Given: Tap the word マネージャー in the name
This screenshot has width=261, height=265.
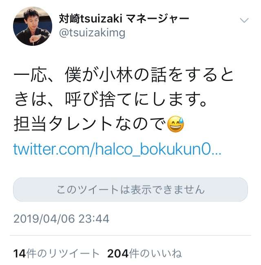Looking at the screenshot, I should 157,18.
